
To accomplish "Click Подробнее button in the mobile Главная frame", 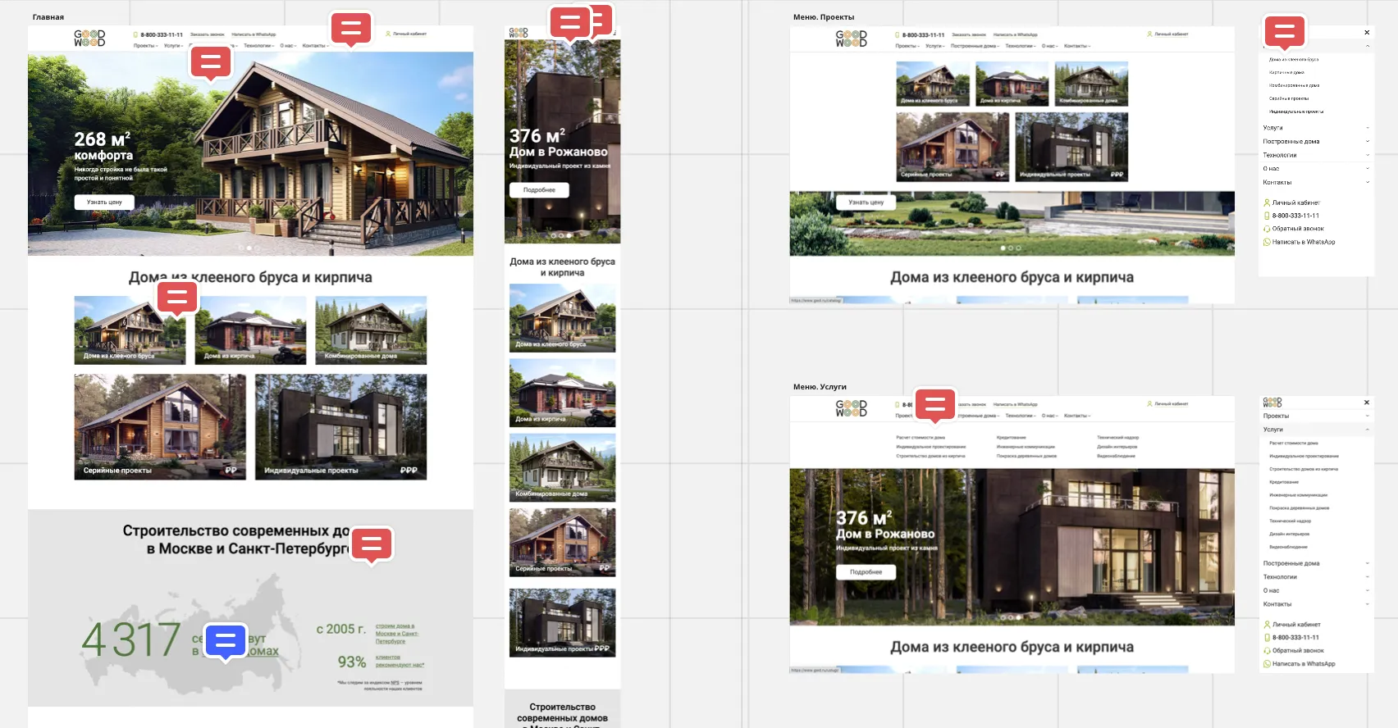I will point(539,189).
